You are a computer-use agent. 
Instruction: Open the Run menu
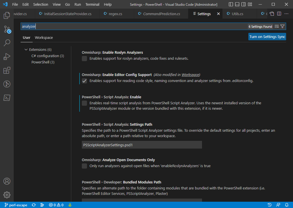pyautogui.click(x=78, y=4)
